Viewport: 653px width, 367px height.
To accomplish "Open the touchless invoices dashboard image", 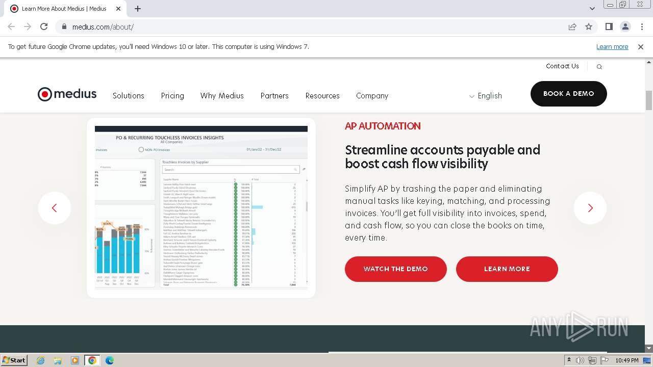I will tap(201, 208).
